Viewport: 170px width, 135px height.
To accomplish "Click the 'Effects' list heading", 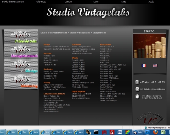I will click(x=75, y=58).
